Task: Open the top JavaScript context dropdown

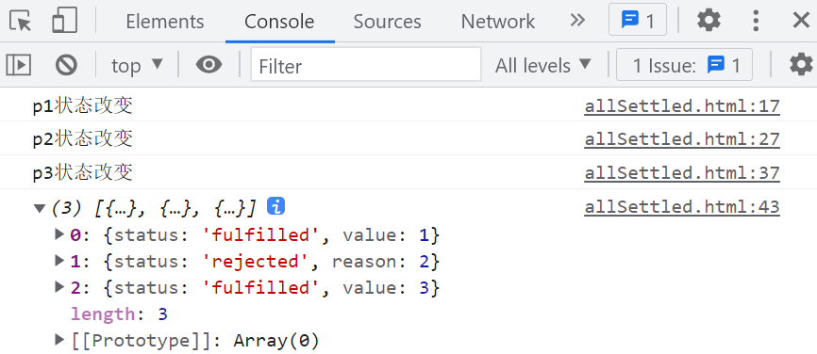Action: (x=137, y=66)
